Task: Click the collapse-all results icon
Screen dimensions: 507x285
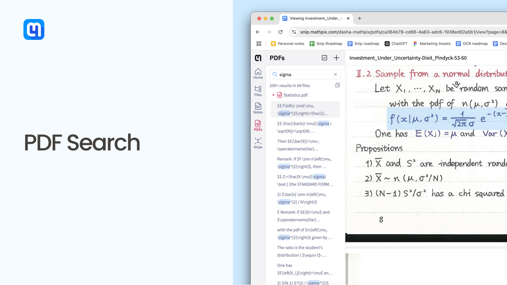Action: [337, 85]
